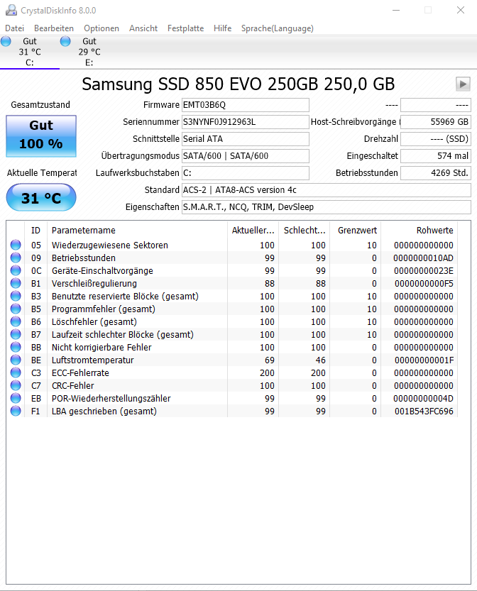Click raw value 00000000001F
The height and width of the screenshot is (591, 477).
click(424, 360)
